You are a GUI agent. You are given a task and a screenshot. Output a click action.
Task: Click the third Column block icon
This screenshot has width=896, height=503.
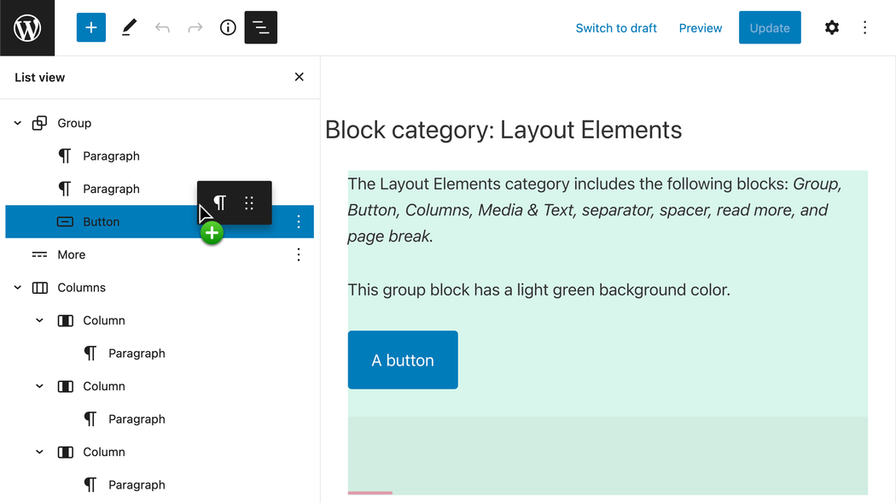pos(65,452)
